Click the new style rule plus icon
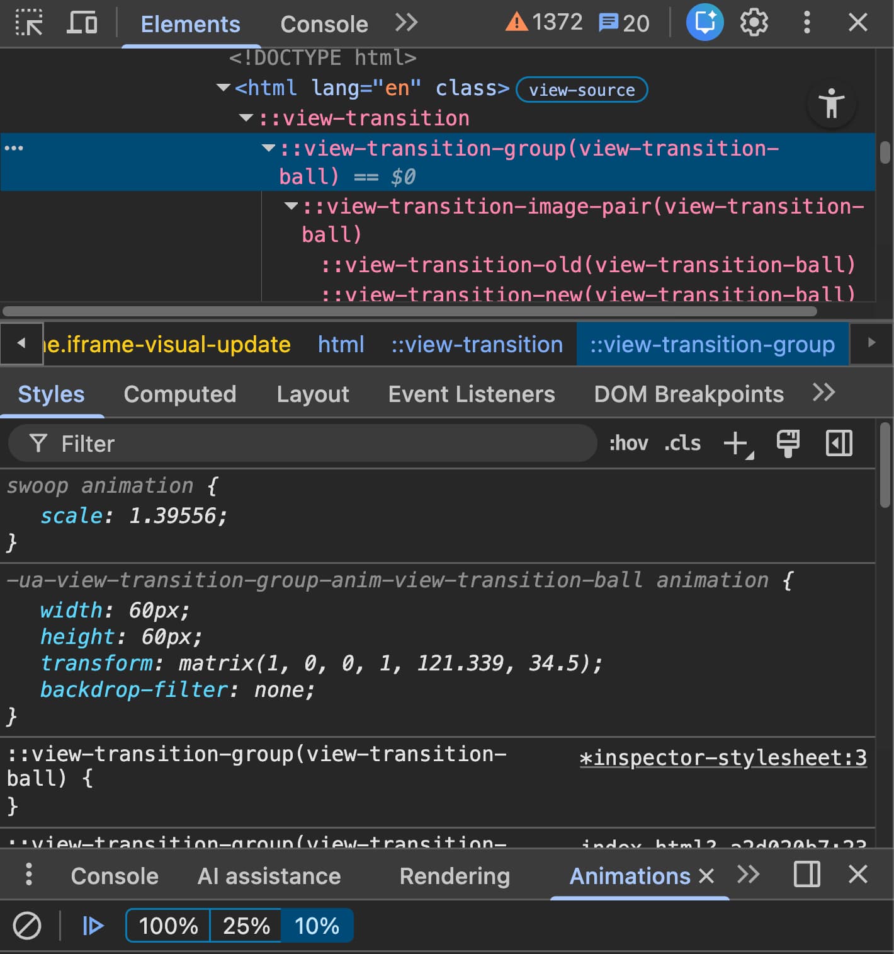The height and width of the screenshot is (954, 894). click(735, 444)
